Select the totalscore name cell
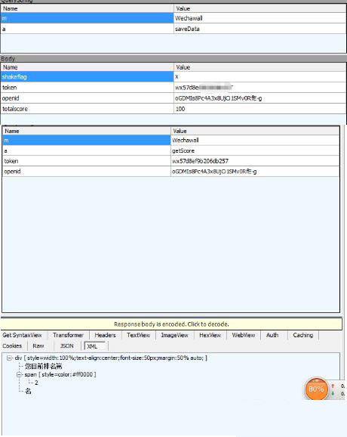The image size is (347, 437). pyautogui.click(x=88, y=109)
